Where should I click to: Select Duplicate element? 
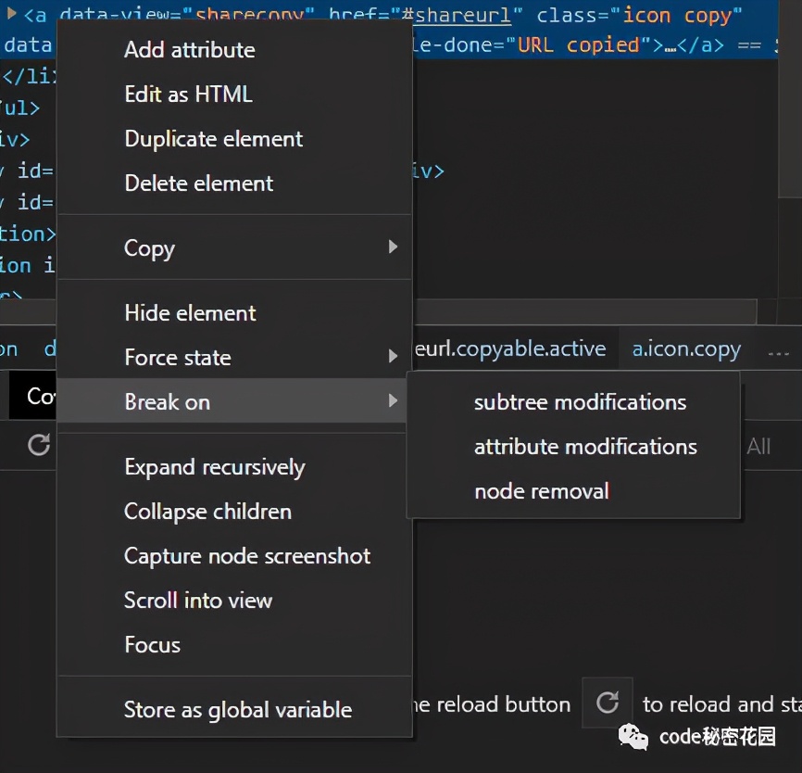(x=213, y=138)
